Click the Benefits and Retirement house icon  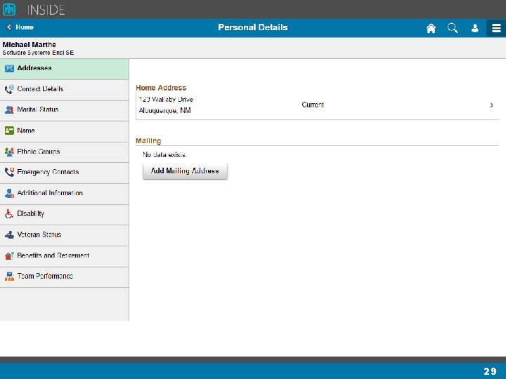tap(9, 255)
